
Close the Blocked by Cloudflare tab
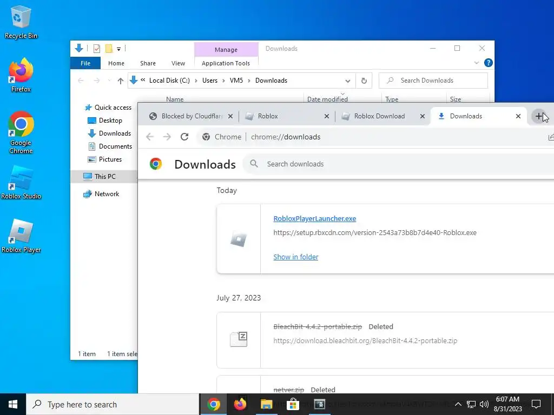pos(230,116)
